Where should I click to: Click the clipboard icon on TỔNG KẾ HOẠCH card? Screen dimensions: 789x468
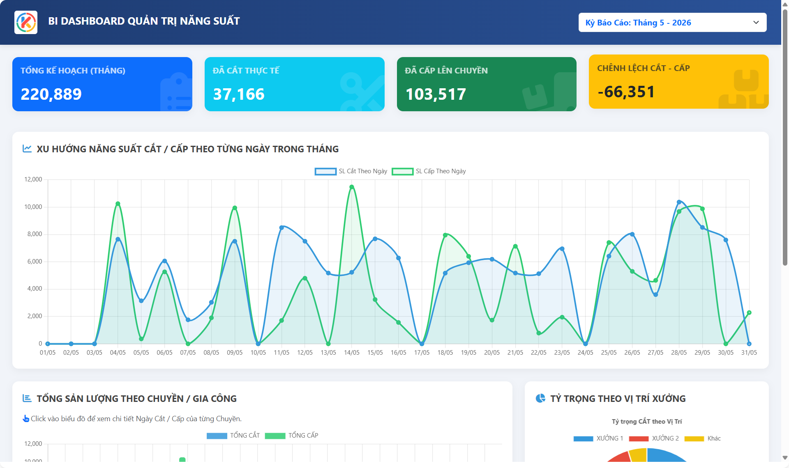tap(176, 92)
